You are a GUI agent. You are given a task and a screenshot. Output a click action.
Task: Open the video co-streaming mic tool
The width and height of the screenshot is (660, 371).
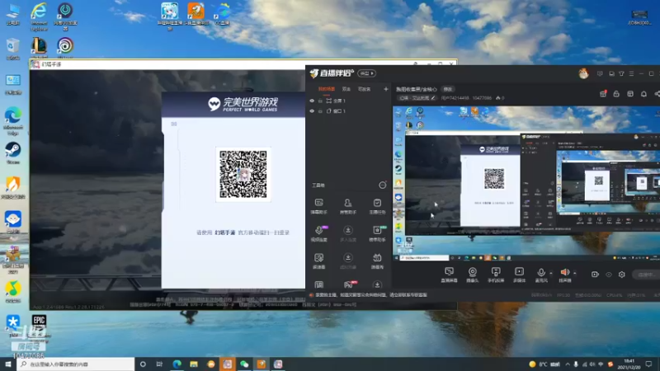pyautogui.click(x=318, y=233)
